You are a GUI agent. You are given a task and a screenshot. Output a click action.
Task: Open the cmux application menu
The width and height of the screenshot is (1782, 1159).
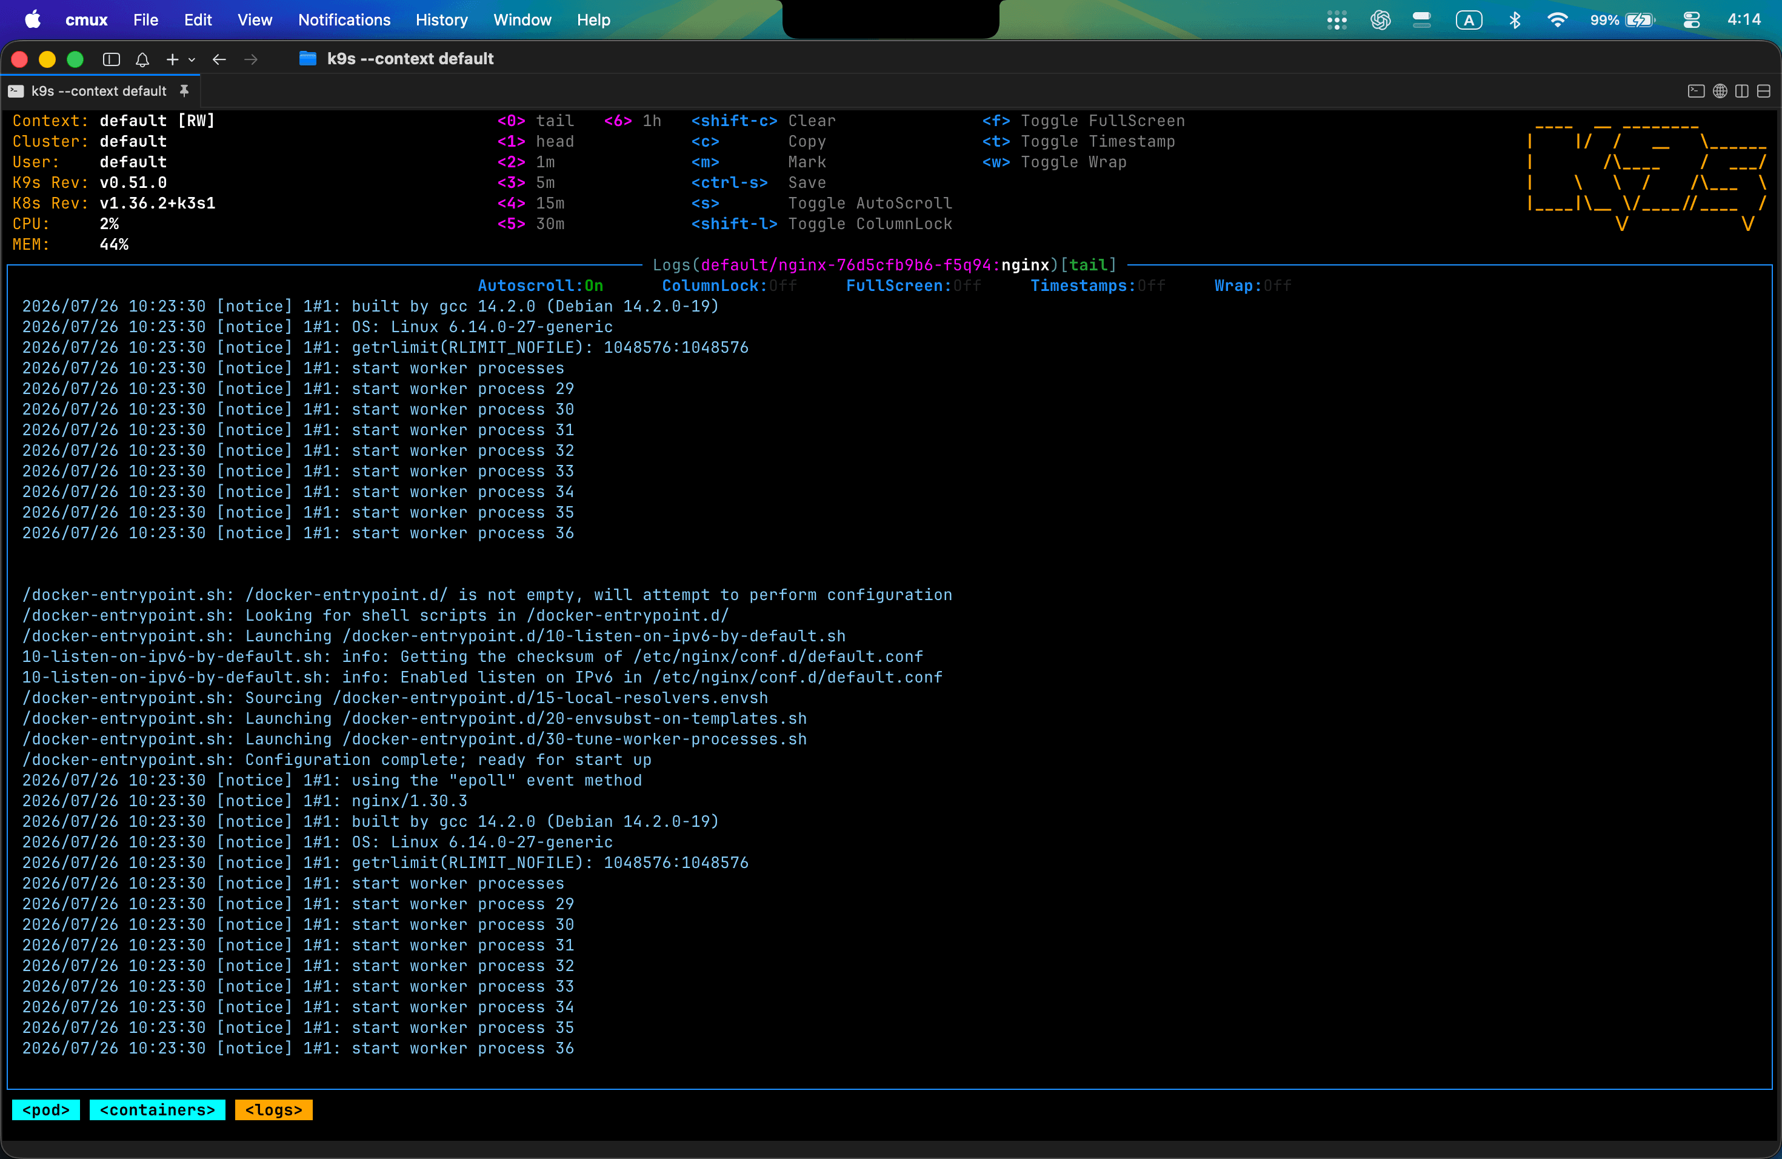coord(87,19)
